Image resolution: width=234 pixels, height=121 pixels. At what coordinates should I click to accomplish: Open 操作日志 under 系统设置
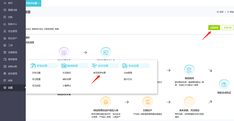click(128, 79)
